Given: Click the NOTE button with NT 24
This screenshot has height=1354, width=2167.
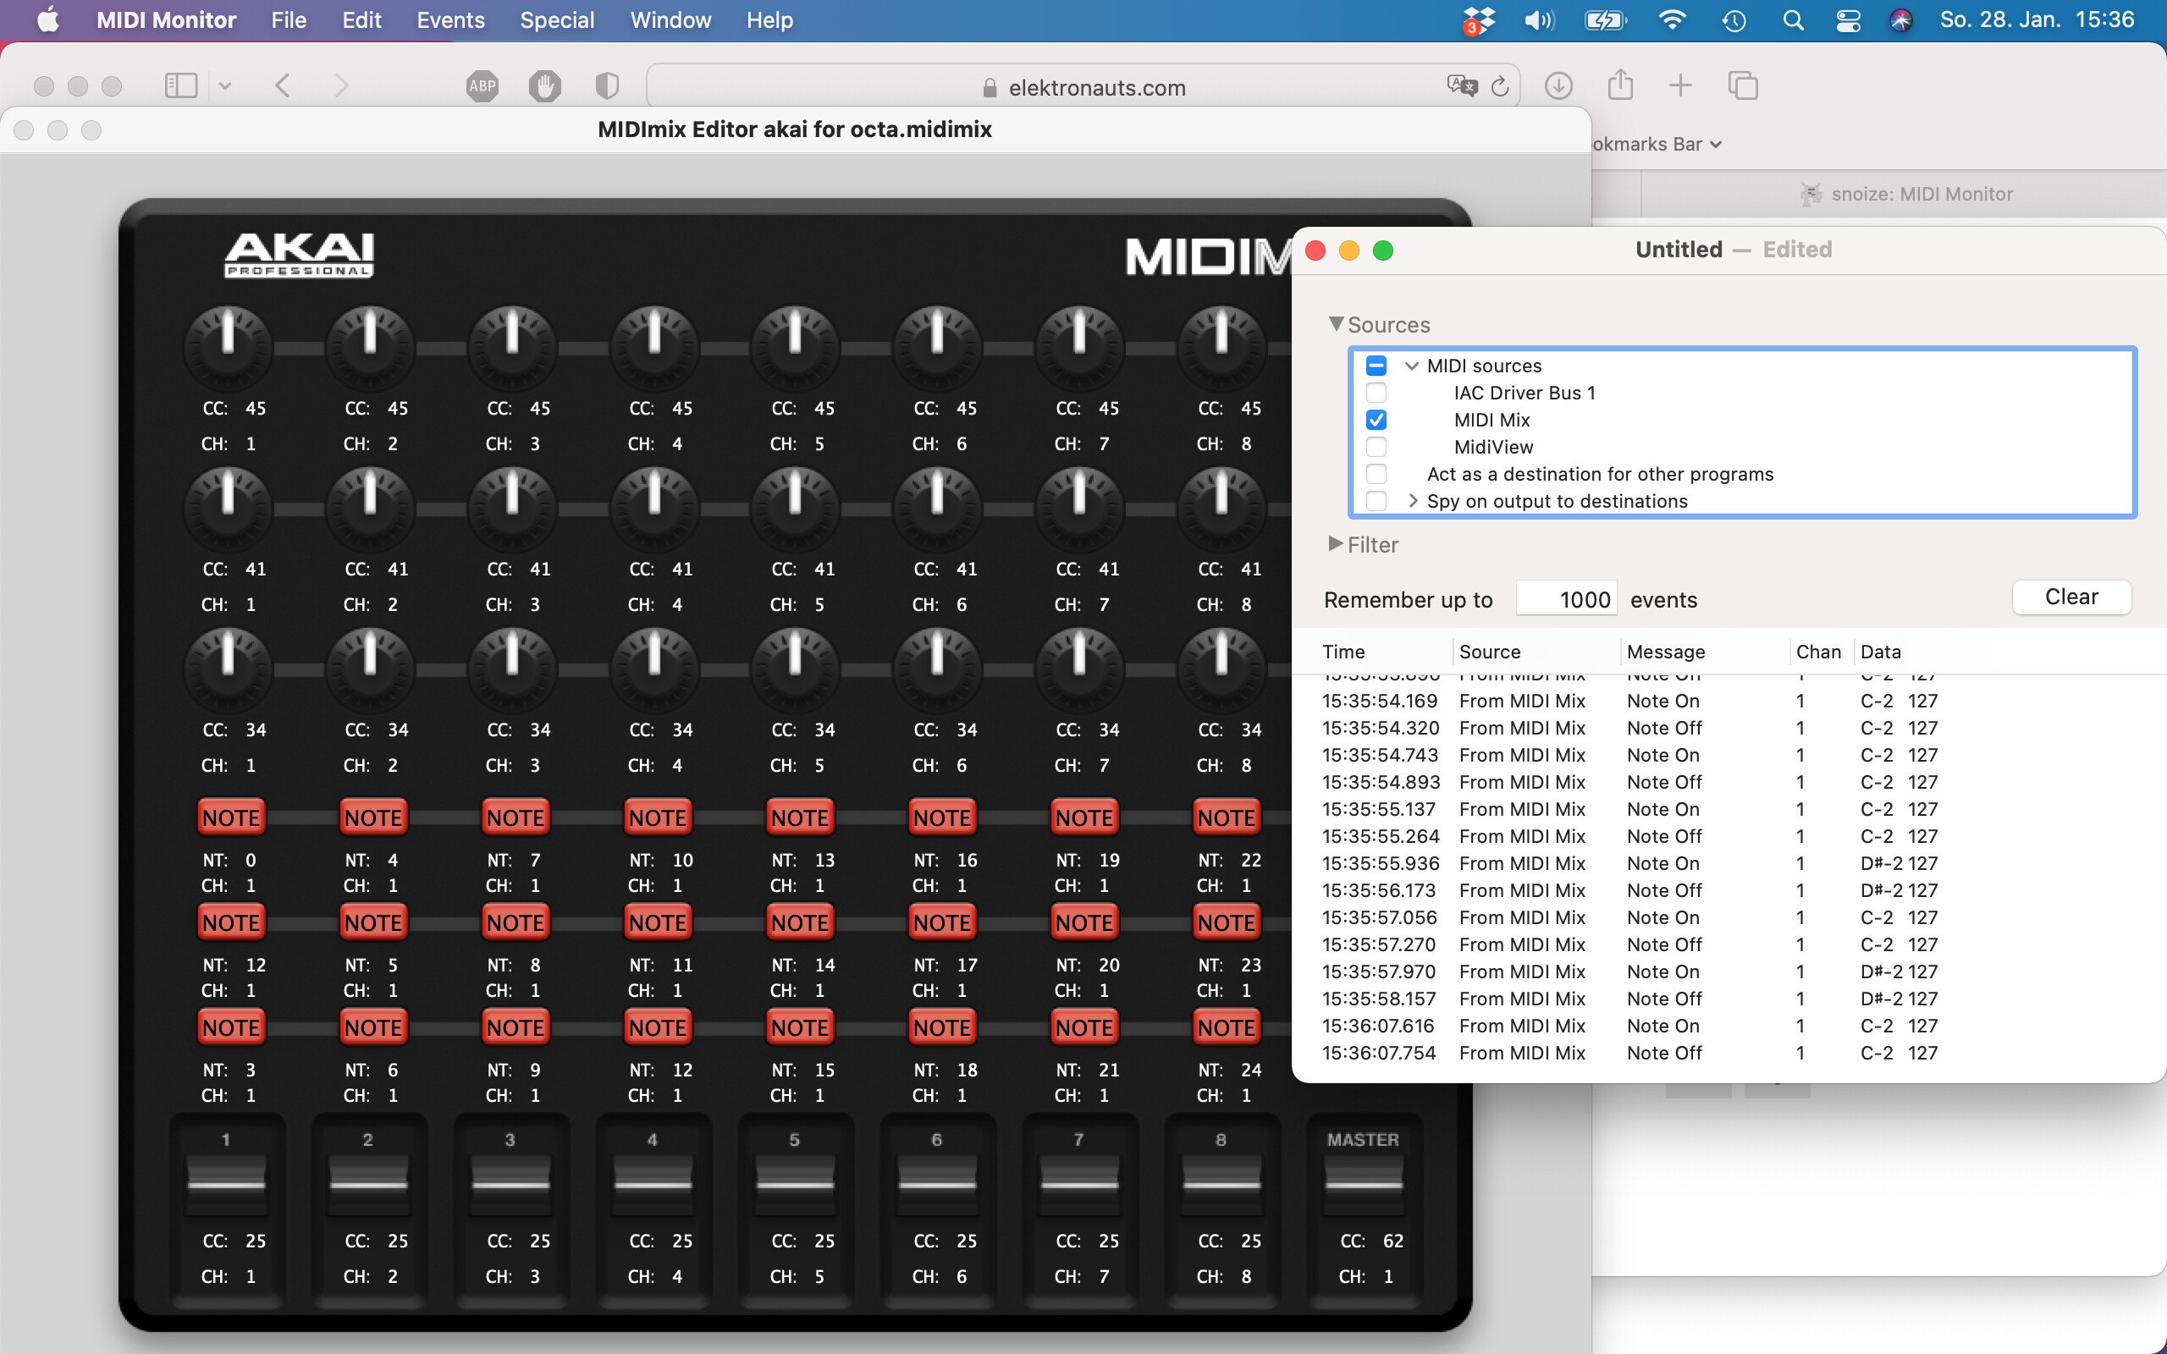Looking at the screenshot, I should (x=1227, y=1028).
